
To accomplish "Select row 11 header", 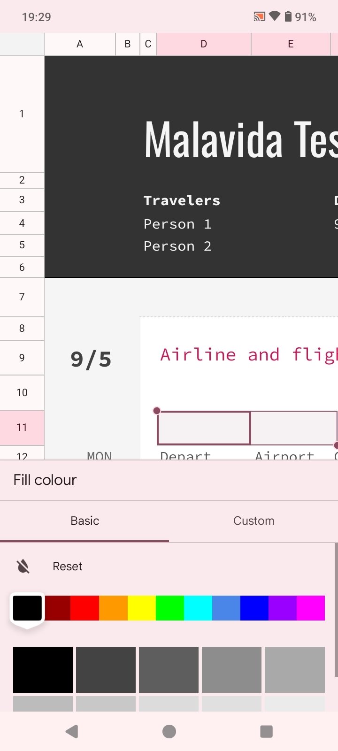I will pos(22,428).
